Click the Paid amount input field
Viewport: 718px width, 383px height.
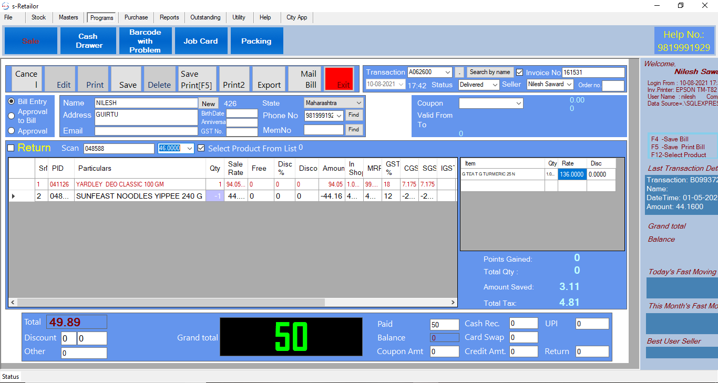coord(444,324)
